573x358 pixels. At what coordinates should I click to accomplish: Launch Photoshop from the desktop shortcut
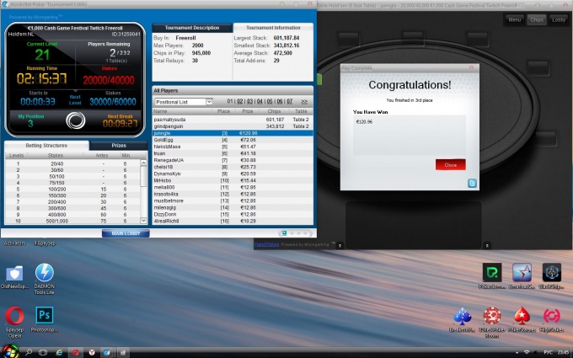[44, 319]
